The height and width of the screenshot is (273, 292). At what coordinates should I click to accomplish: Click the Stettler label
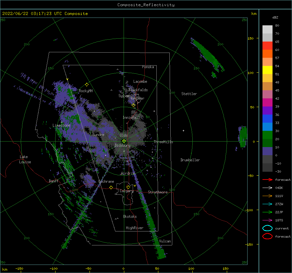[x=189, y=94]
